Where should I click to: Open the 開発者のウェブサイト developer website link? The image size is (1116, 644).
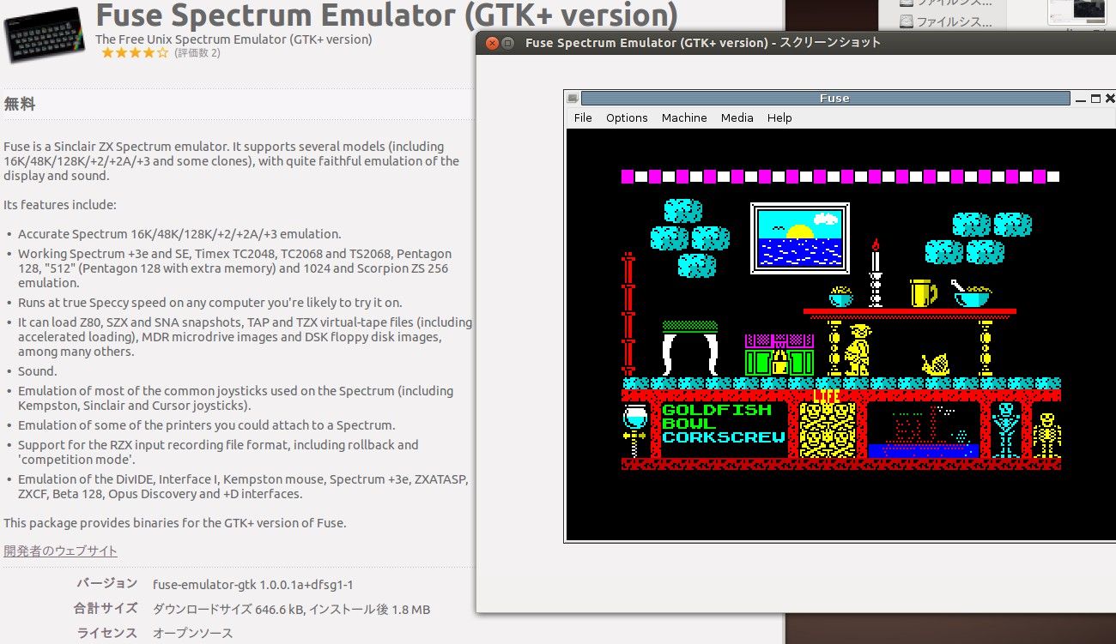coord(60,551)
